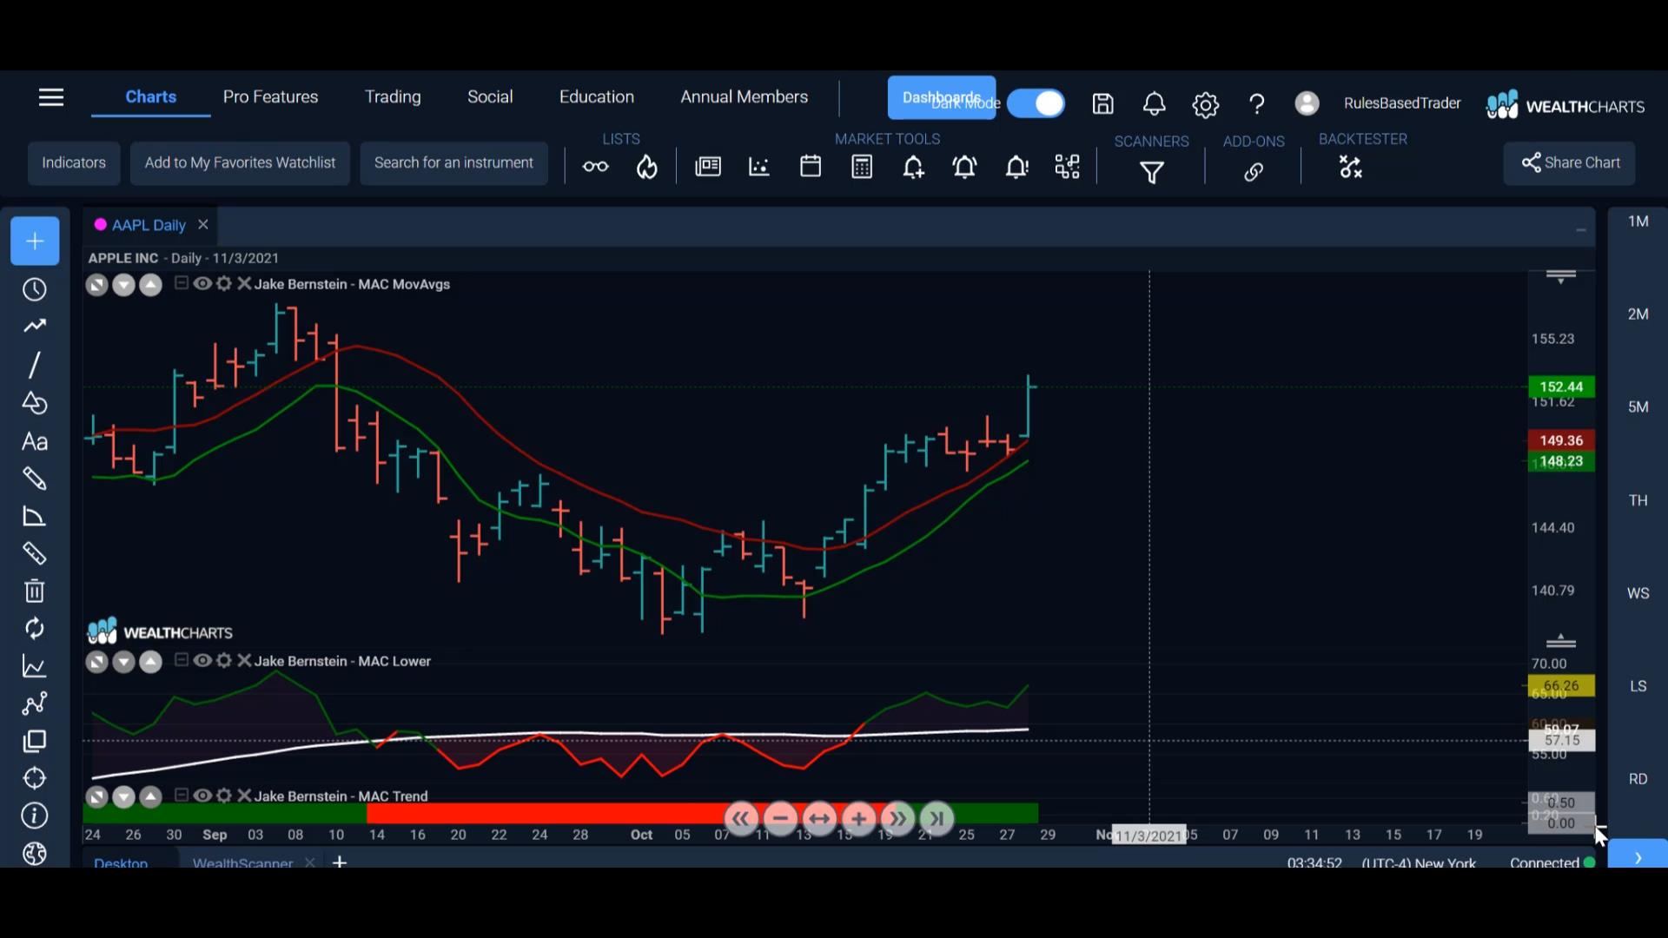Click the Indicators button
Screen dimensions: 1668x938
(74, 163)
